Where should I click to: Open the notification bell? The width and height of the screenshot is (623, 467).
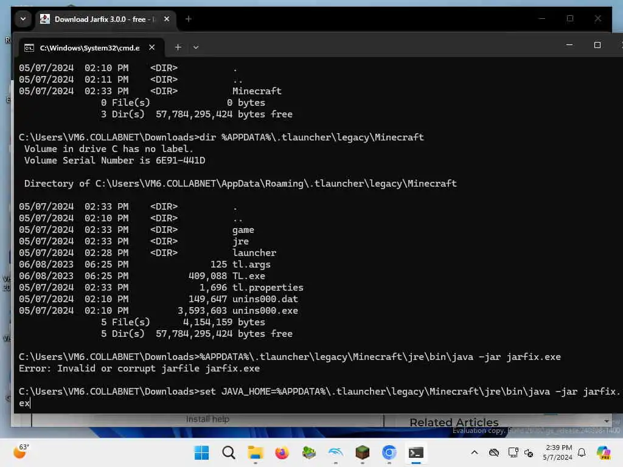(x=582, y=452)
